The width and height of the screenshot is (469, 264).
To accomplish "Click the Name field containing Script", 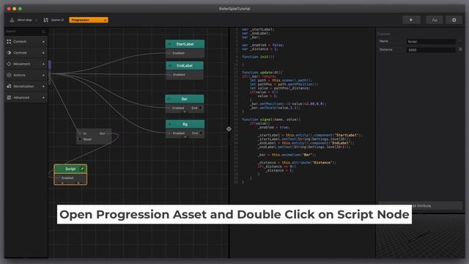I will click(x=431, y=42).
